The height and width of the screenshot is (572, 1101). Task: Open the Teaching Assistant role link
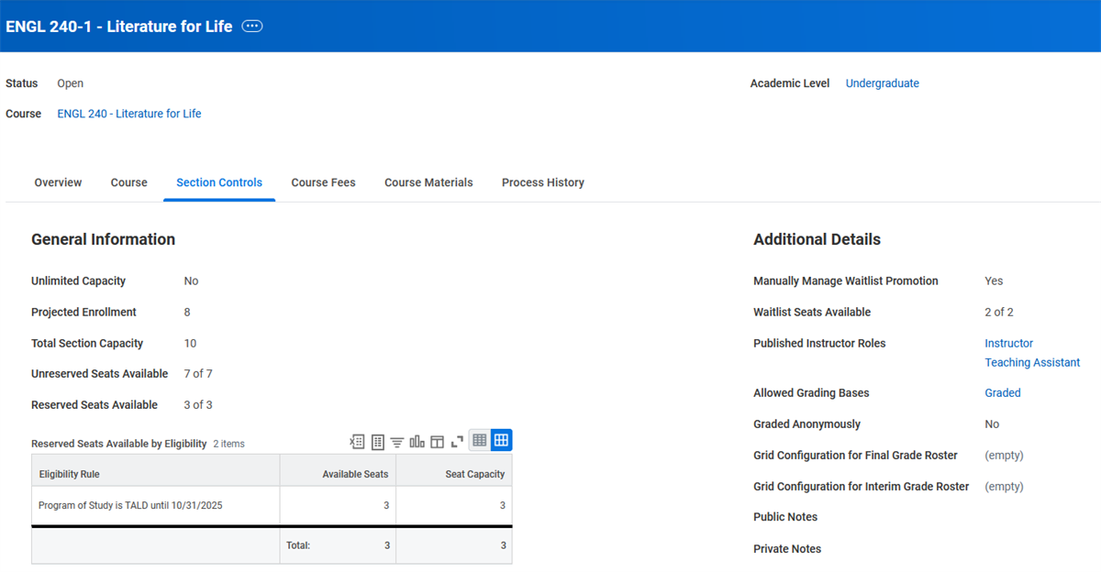click(x=1032, y=362)
